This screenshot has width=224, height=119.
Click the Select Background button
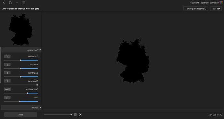196,9
